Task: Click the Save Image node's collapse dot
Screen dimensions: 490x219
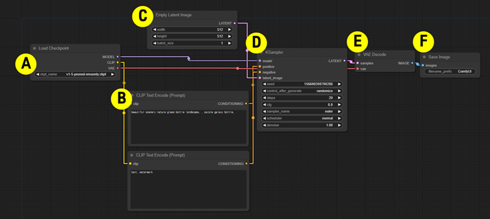Action: point(425,57)
